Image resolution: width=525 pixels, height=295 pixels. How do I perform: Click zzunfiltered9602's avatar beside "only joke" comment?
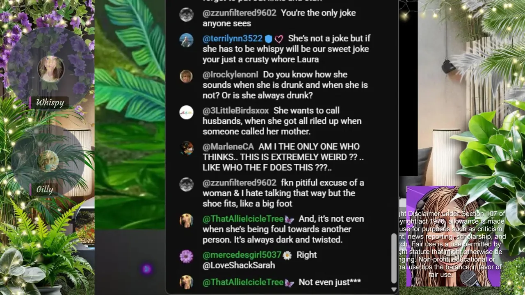(x=186, y=15)
